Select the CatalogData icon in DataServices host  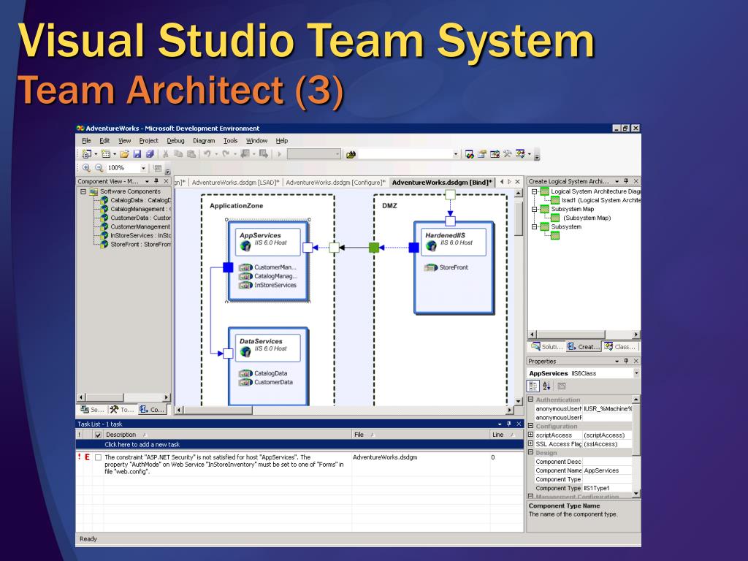coord(245,373)
